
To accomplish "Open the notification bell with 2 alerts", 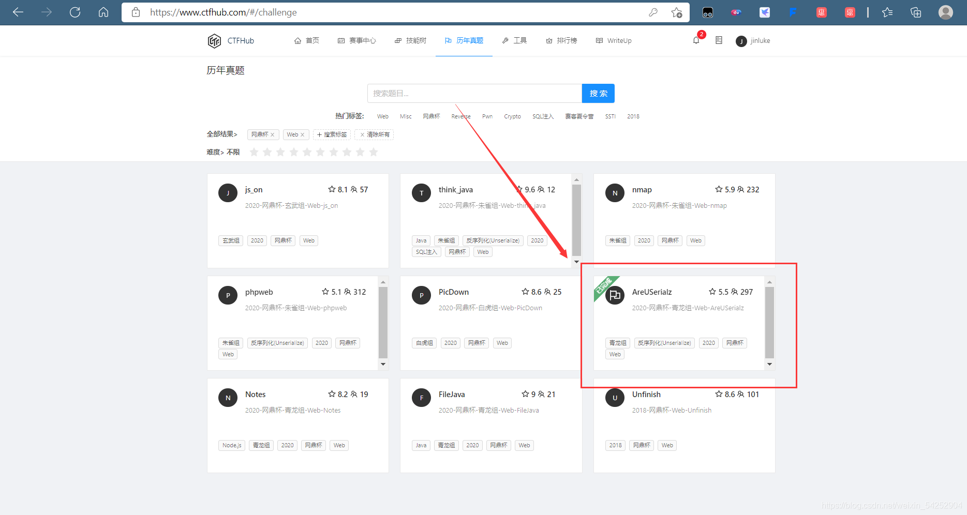I will (x=696, y=40).
